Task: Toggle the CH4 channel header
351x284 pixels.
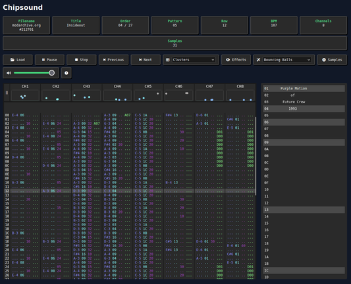Action: click(x=117, y=87)
